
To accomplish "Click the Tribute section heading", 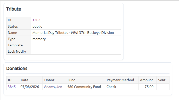I will click(x=13, y=9).
